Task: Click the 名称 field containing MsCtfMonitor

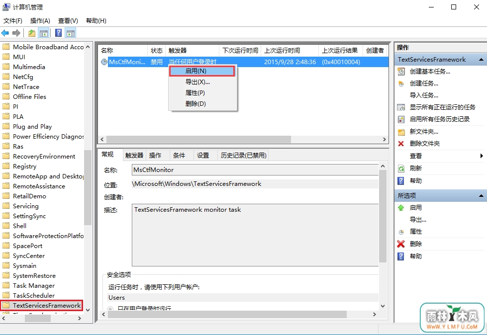Action: [255, 170]
